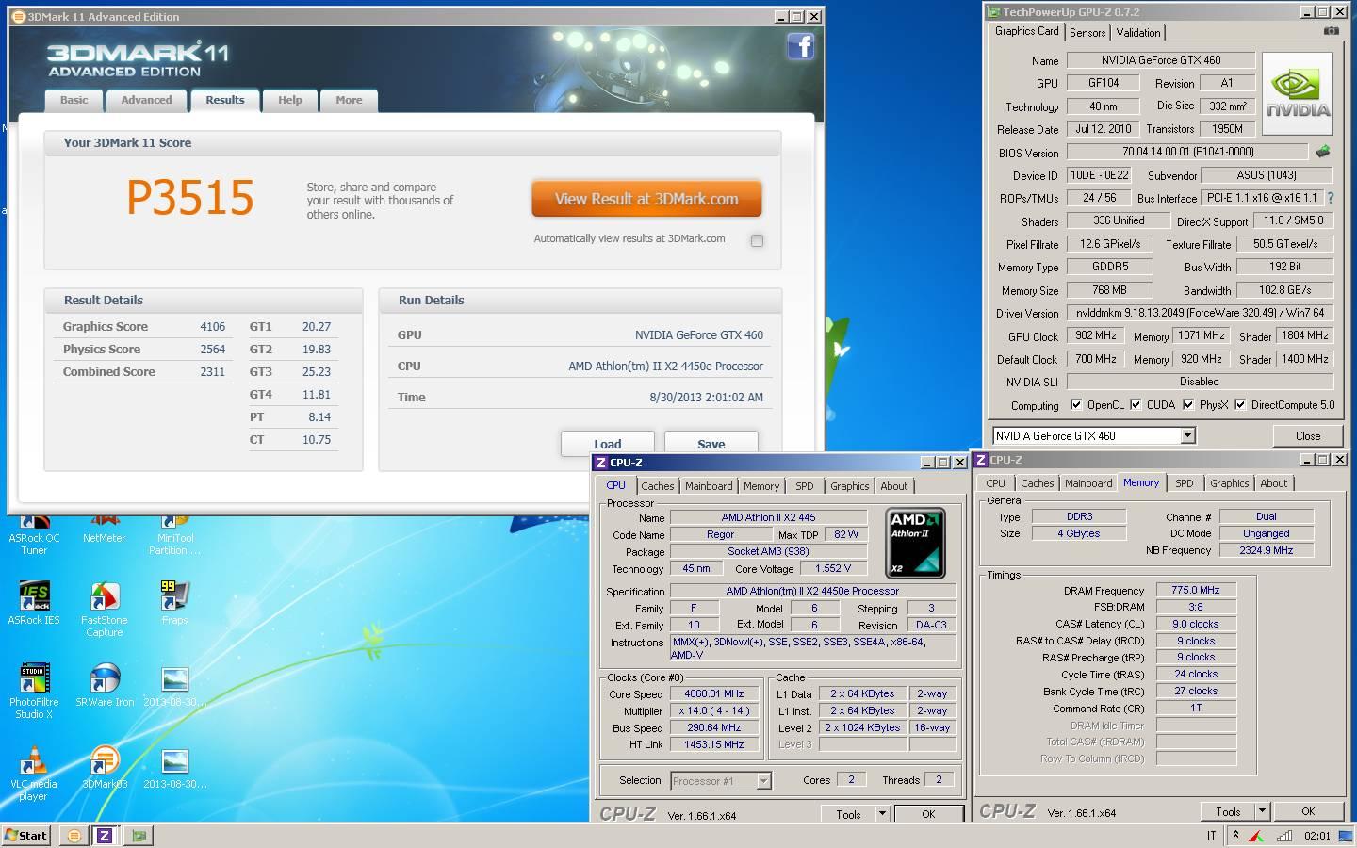This screenshot has height=848, width=1357.
Task: Click the Bus Interface question mark icon
Action: [1331, 198]
